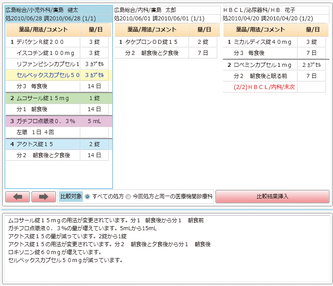
Task: Click date line 処2010/06/28 調2010/06/28 (1/1)
Action: [59, 19]
